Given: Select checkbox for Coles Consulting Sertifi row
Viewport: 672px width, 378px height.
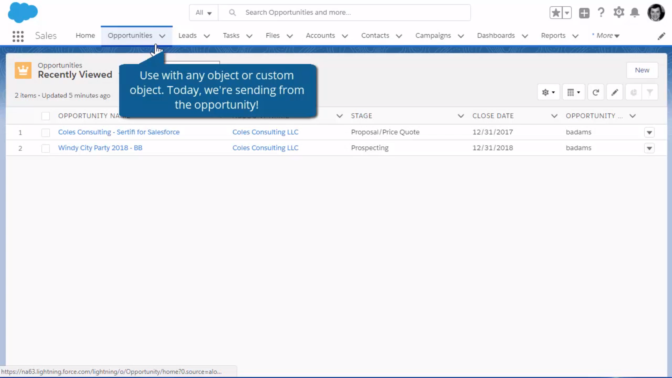Looking at the screenshot, I should [x=45, y=132].
